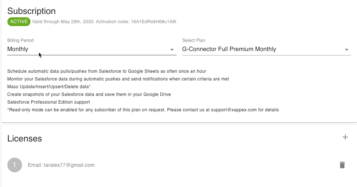This screenshot has width=357, height=187.
Task: Click the green ACTIVE status badge
Action: click(x=19, y=22)
